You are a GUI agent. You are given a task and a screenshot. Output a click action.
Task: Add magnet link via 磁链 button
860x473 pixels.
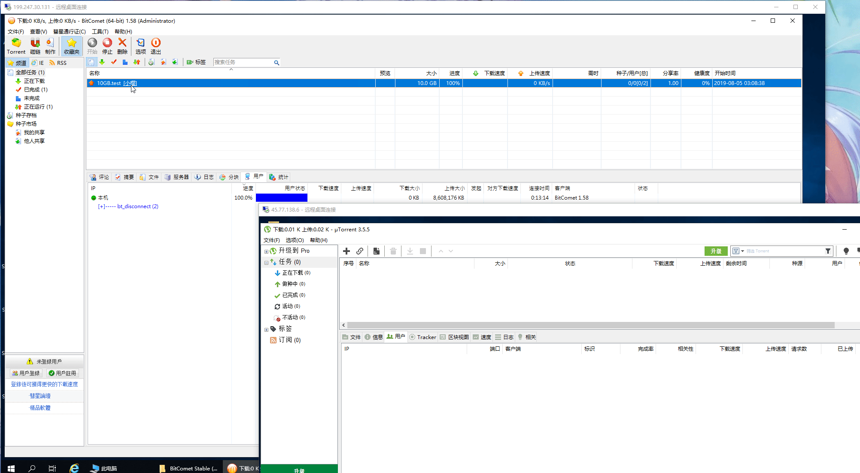click(x=35, y=46)
